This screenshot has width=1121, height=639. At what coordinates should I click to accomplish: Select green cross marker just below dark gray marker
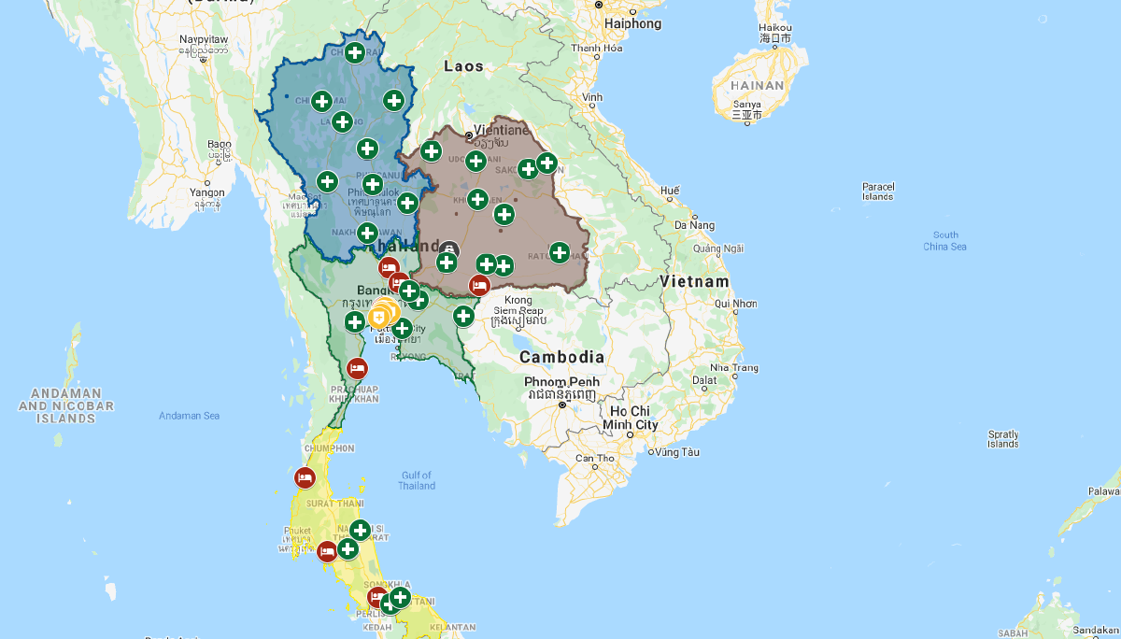(447, 263)
